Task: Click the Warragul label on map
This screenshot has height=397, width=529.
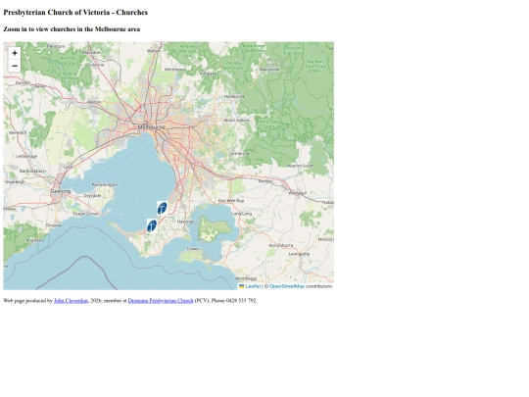Action: 298,193
